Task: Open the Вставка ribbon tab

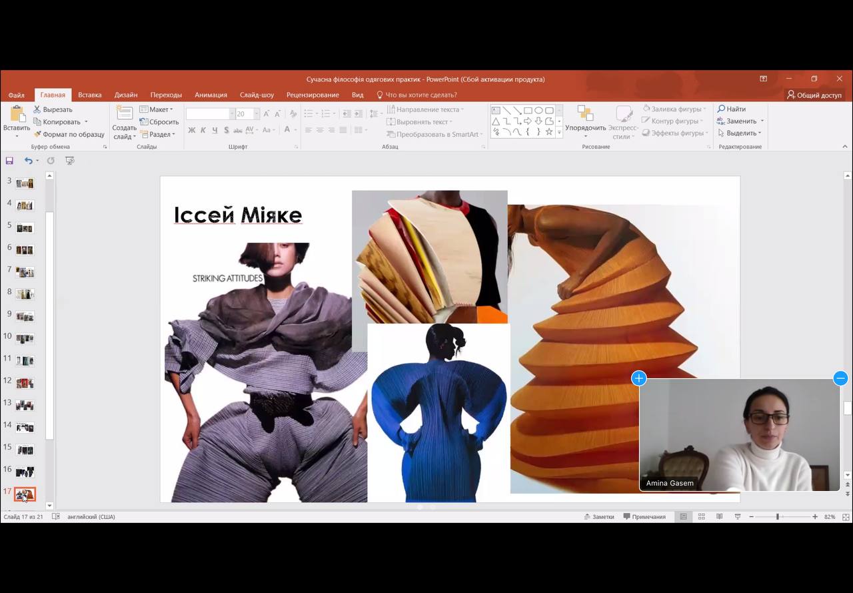Action: pyautogui.click(x=89, y=95)
